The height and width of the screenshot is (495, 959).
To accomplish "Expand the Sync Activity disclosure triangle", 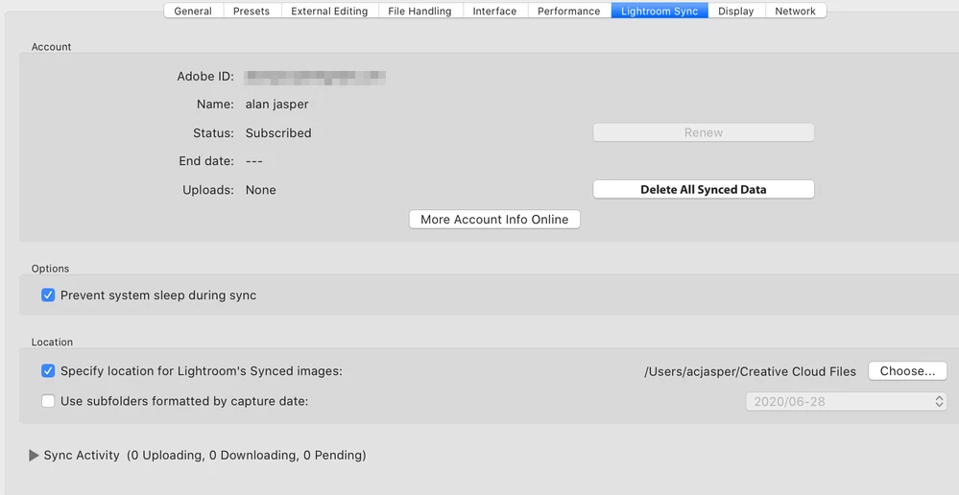I will (x=34, y=456).
